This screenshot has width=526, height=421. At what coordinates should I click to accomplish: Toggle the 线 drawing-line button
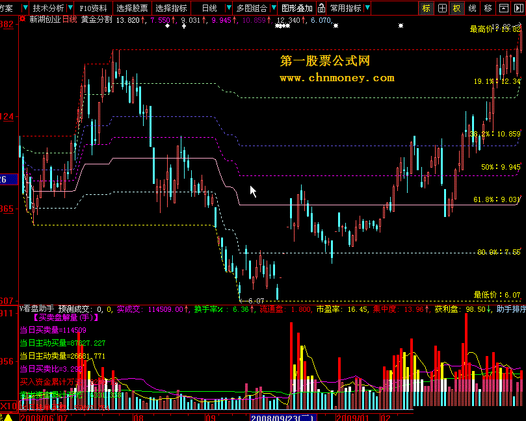pos(472,8)
